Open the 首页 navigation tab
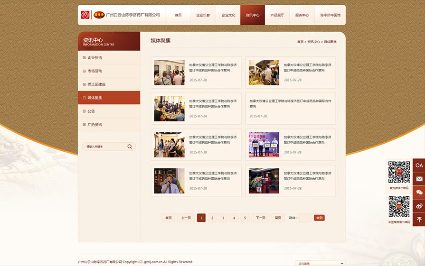This screenshot has height=266, width=425. click(179, 15)
